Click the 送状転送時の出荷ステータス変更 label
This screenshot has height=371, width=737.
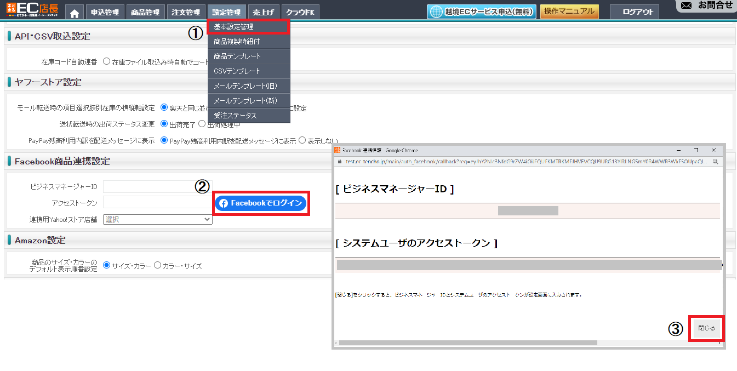pos(107,124)
